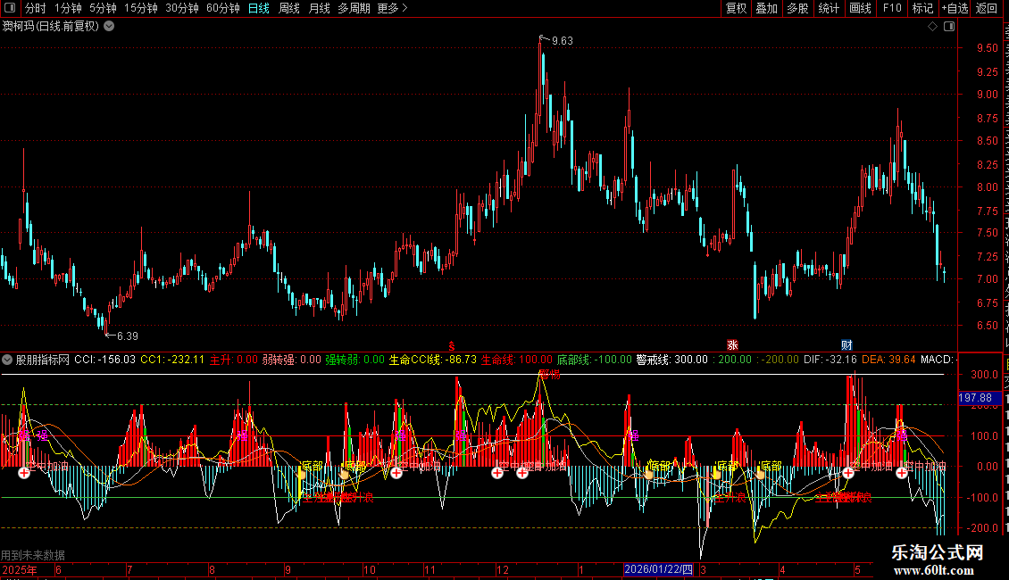
Task: Select the 15分钟 timeframe tab
Action: (141, 8)
